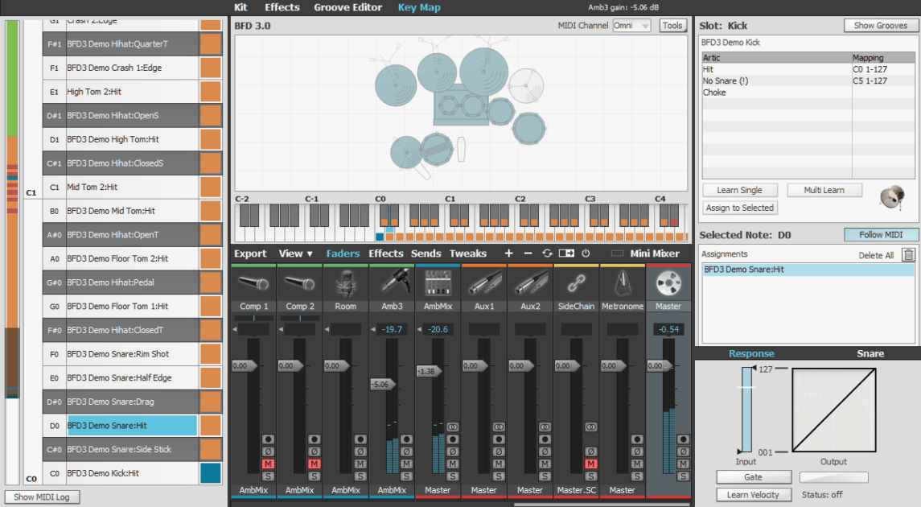Solo the AmbMix channel

(452, 476)
